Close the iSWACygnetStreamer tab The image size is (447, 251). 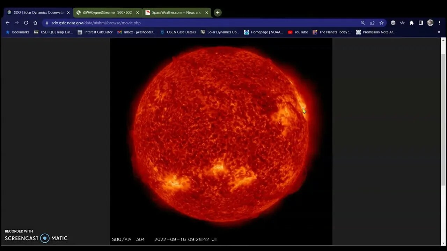(138, 13)
